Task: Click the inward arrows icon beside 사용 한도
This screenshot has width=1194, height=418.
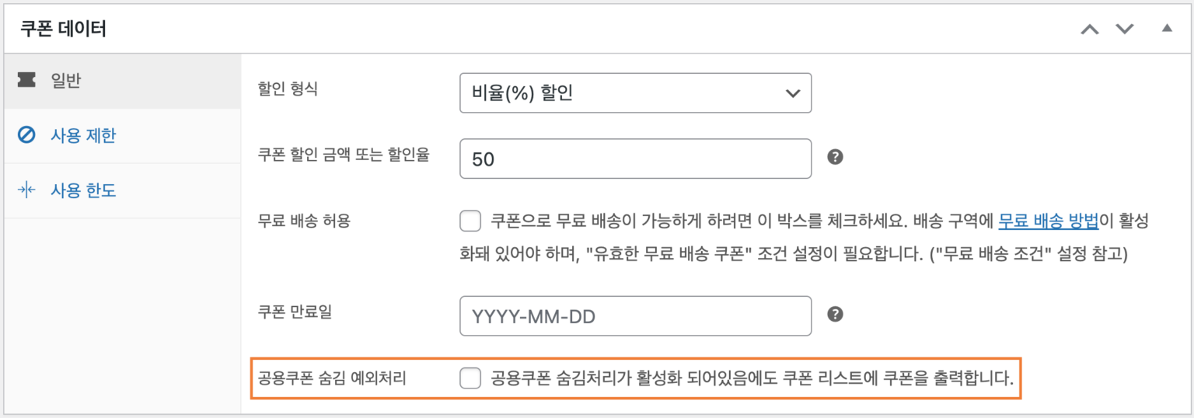Action: tap(26, 190)
